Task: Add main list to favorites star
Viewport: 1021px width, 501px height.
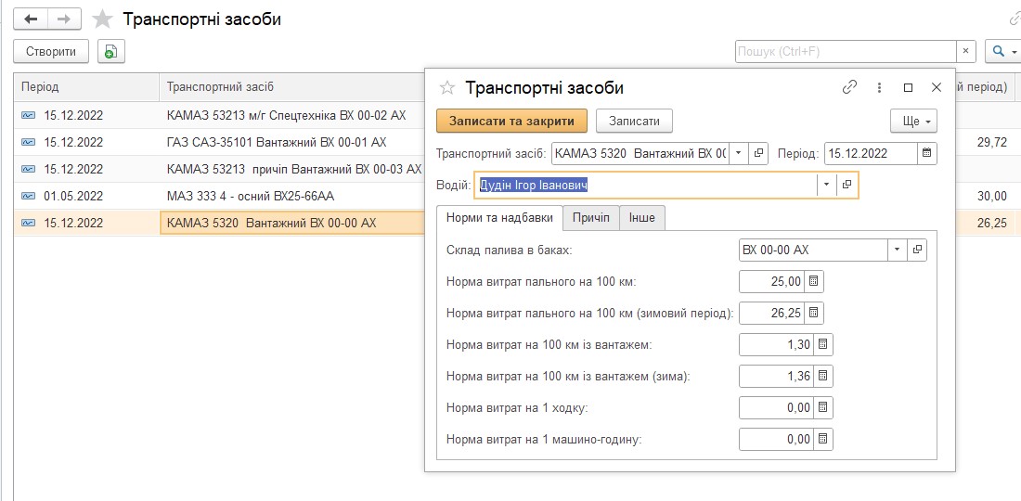Action: click(103, 19)
